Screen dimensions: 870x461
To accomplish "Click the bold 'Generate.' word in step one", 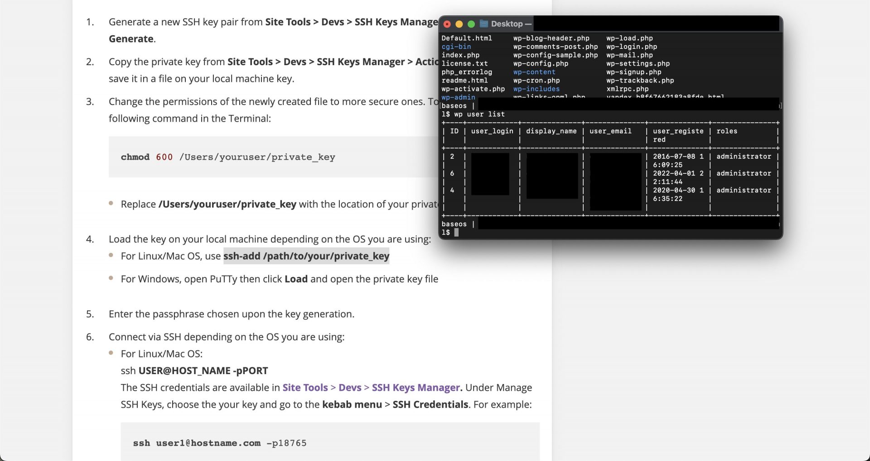I will click(132, 39).
